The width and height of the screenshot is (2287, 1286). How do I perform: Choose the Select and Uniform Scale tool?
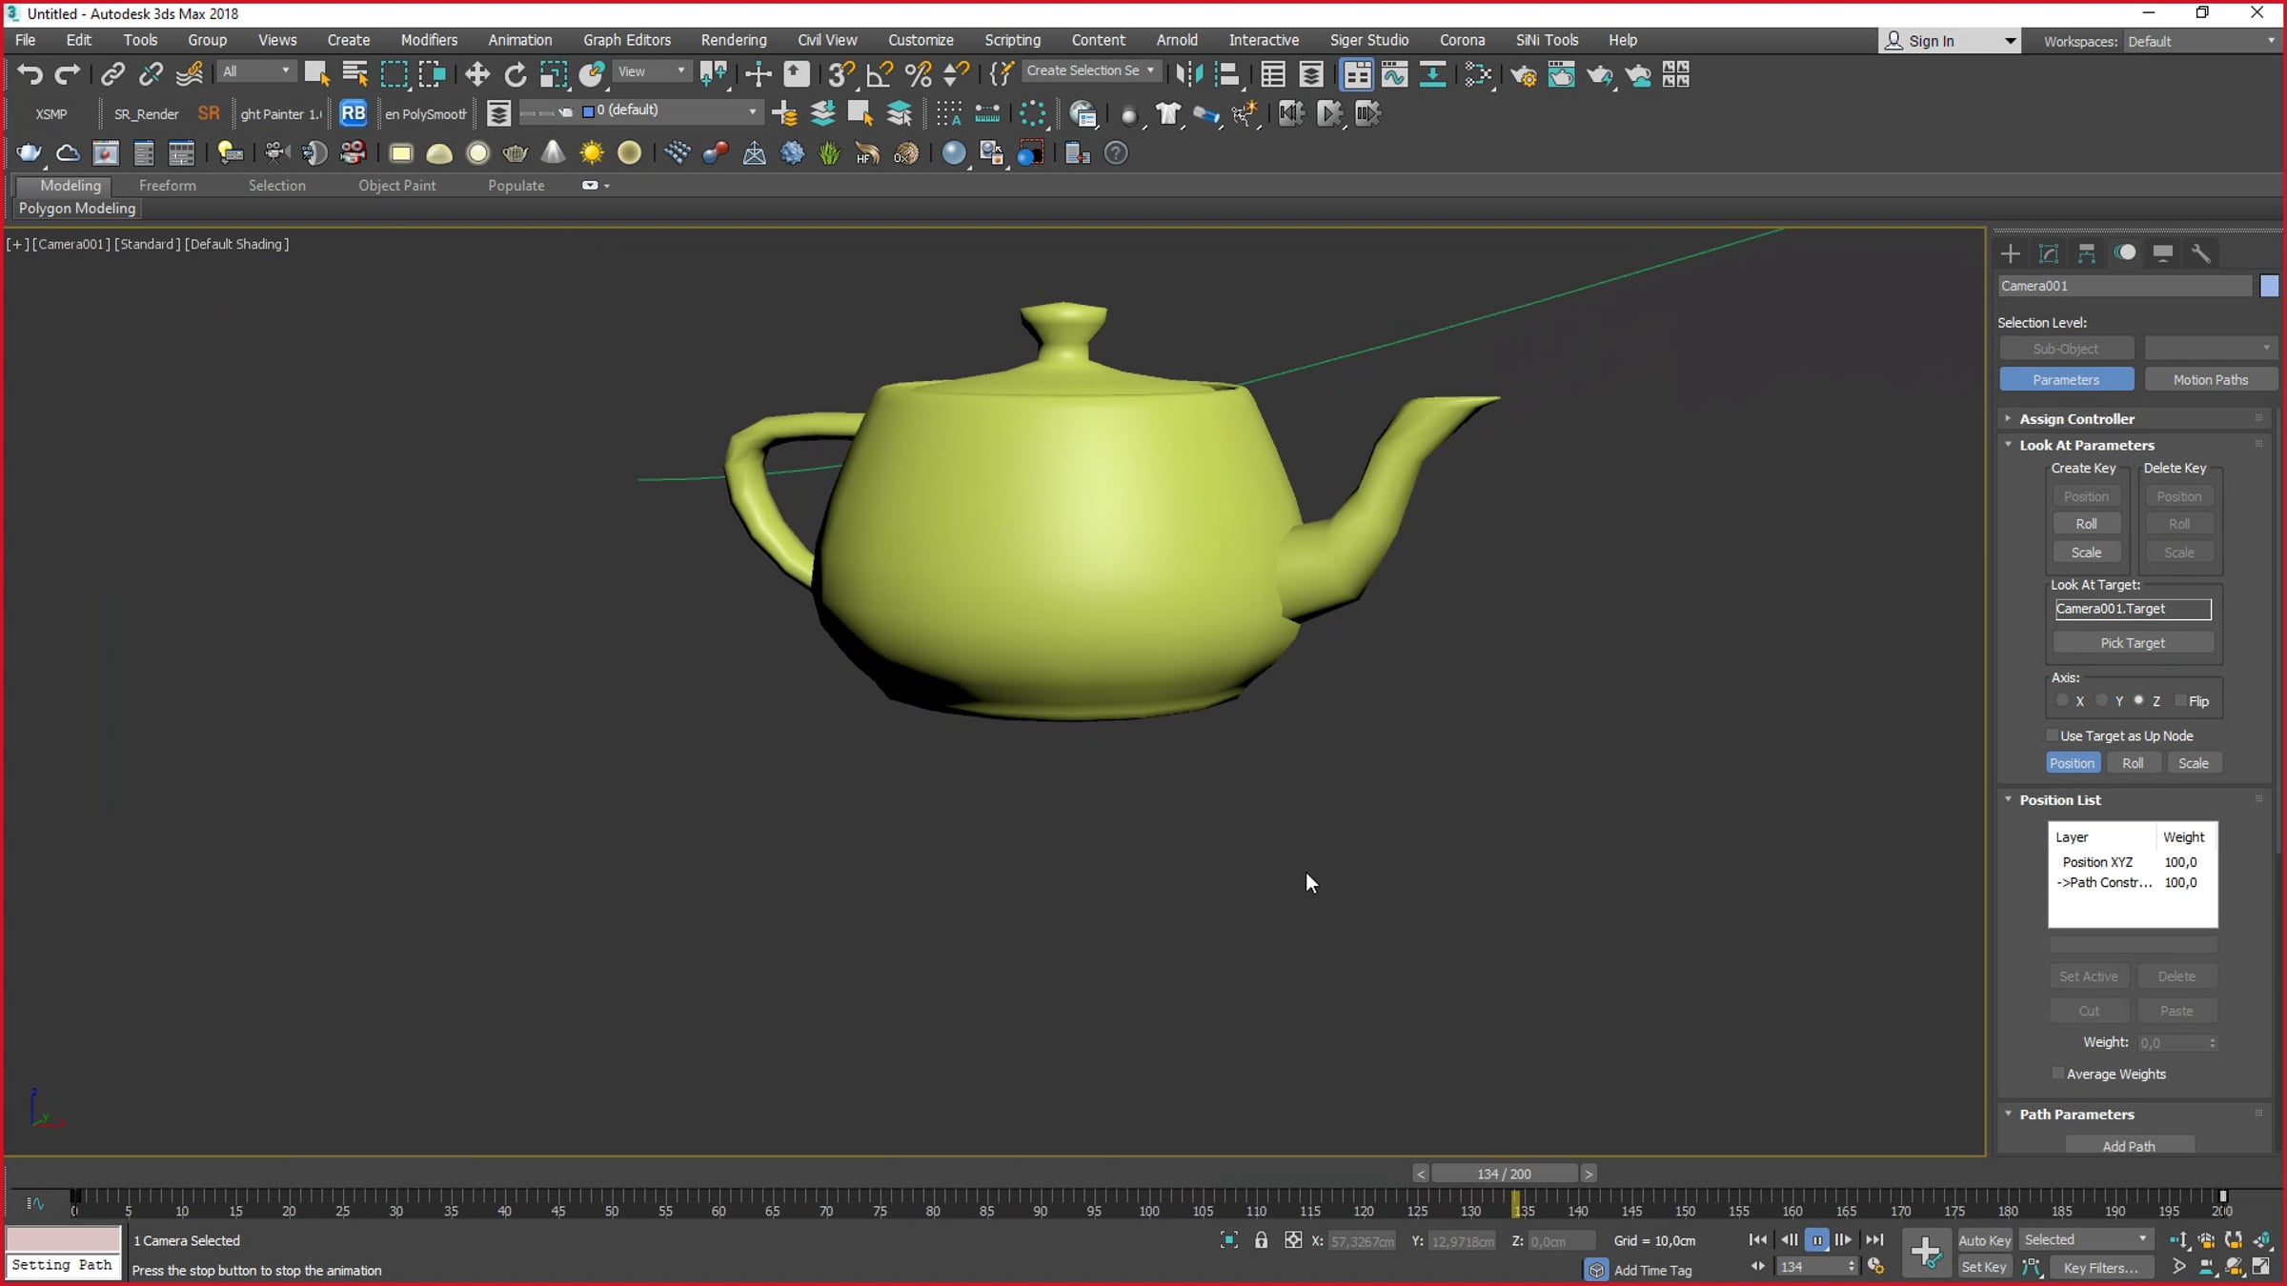pyautogui.click(x=553, y=74)
